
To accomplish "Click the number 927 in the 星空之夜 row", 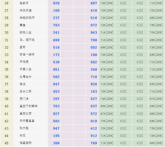I will 56,114.
